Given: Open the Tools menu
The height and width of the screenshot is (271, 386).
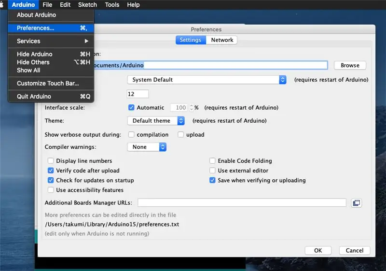Looking at the screenshot, I should (x=112, y=5).
